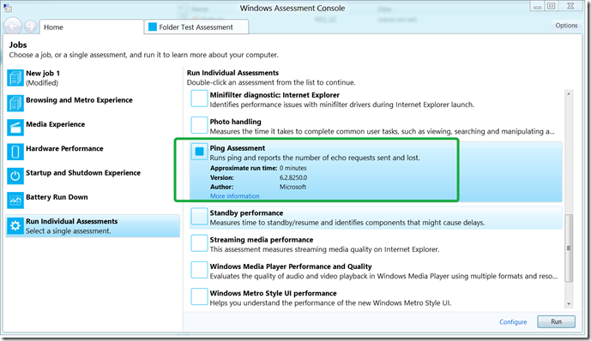The width and height of the screenshot is (591, 341).
Task: Select Startup and Shutdown Experience job
Action: point(93,176)
